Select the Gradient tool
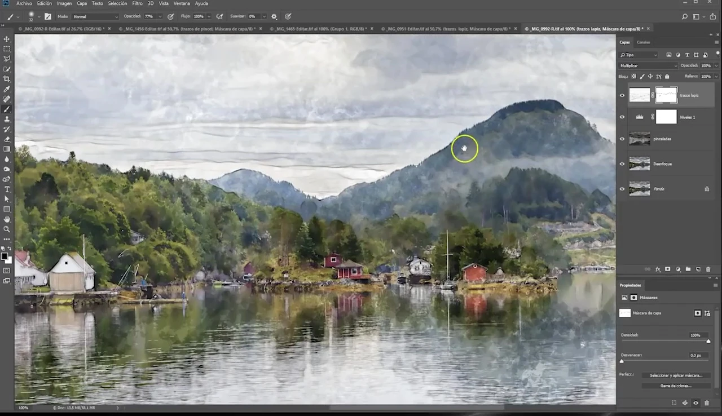 pyautogui.click(x=7, y=149)
